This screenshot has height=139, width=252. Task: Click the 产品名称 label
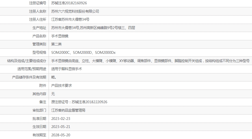point(39,36)
